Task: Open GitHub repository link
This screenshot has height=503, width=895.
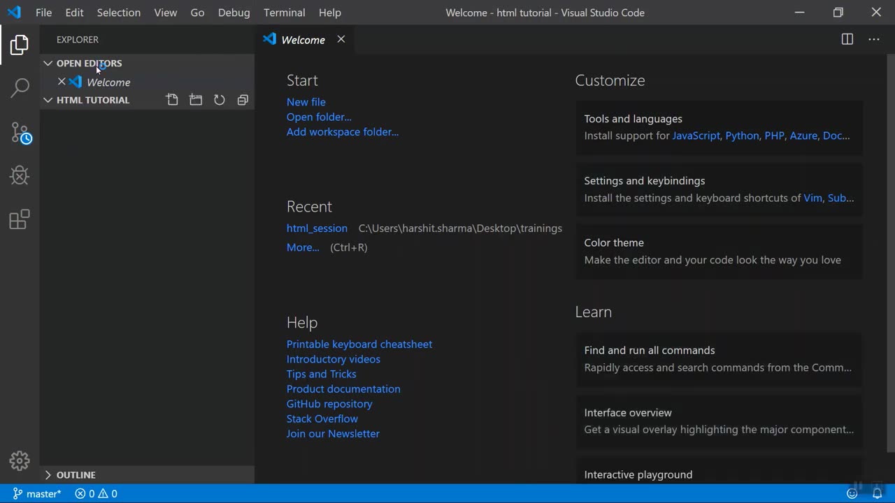Action: [329, 404]
